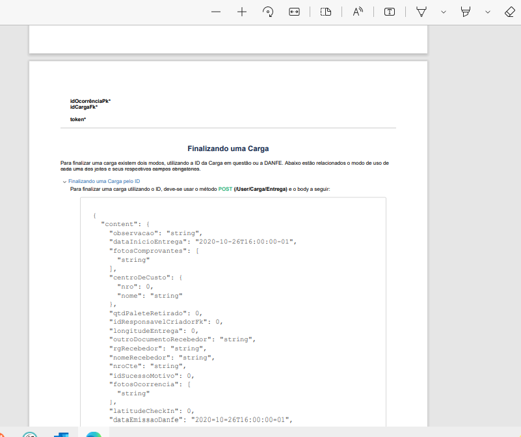The width and height of the screenshot is (521, 437).
Task: Click the "fotosOcorrencia" JSON line
Action: [150, 384]
